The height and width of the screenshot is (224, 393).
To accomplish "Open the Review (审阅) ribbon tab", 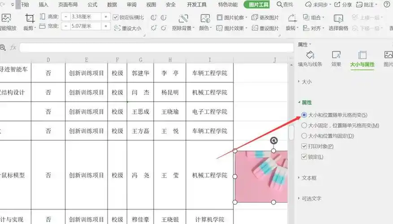I will click(132, 4).
